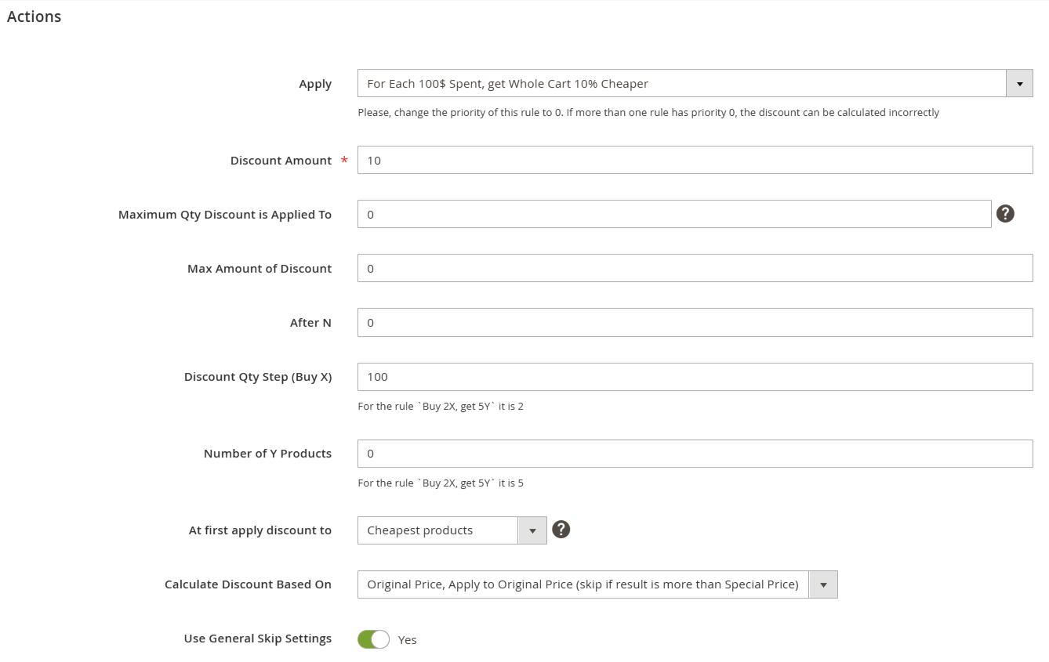Click the Number of Y Products field
Image resolution: width=1049 pixels, height=662 pixels.
(695, 454)
